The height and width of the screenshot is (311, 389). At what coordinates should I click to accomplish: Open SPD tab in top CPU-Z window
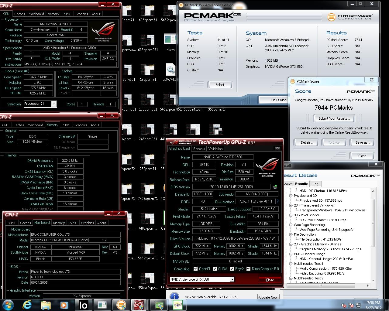coord(67,14)
